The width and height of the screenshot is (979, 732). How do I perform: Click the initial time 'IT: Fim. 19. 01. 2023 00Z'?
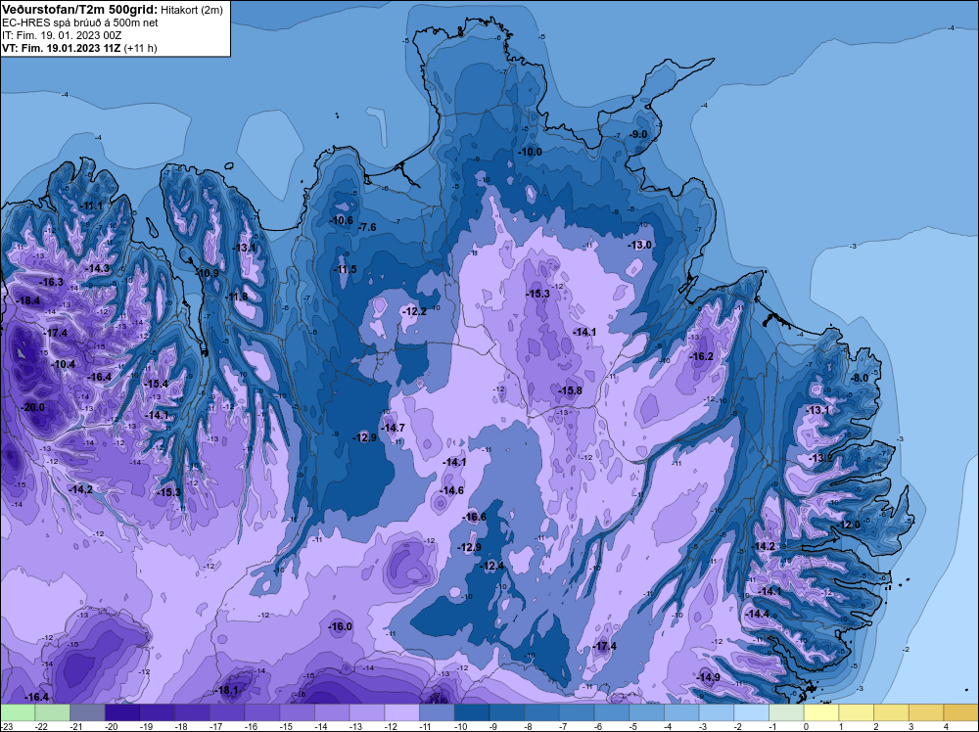(62, 35)
